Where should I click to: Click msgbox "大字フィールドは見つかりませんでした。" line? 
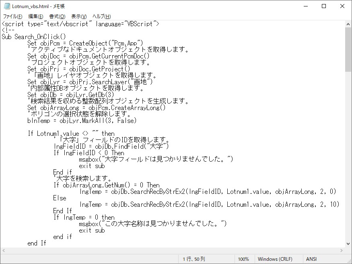156,160
